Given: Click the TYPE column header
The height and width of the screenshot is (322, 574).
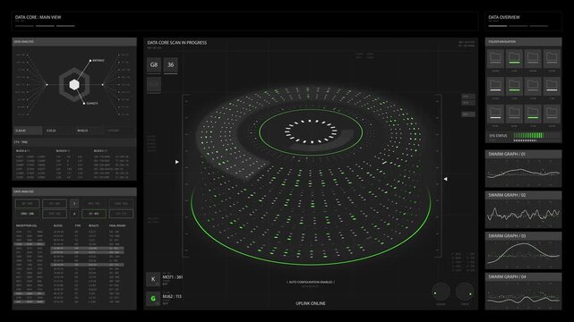Looking at the screenshot, I should pyautogui.click(x=78, y=225).
